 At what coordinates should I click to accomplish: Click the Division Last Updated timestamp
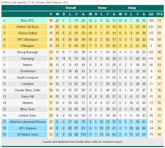(x=35, y=2)
